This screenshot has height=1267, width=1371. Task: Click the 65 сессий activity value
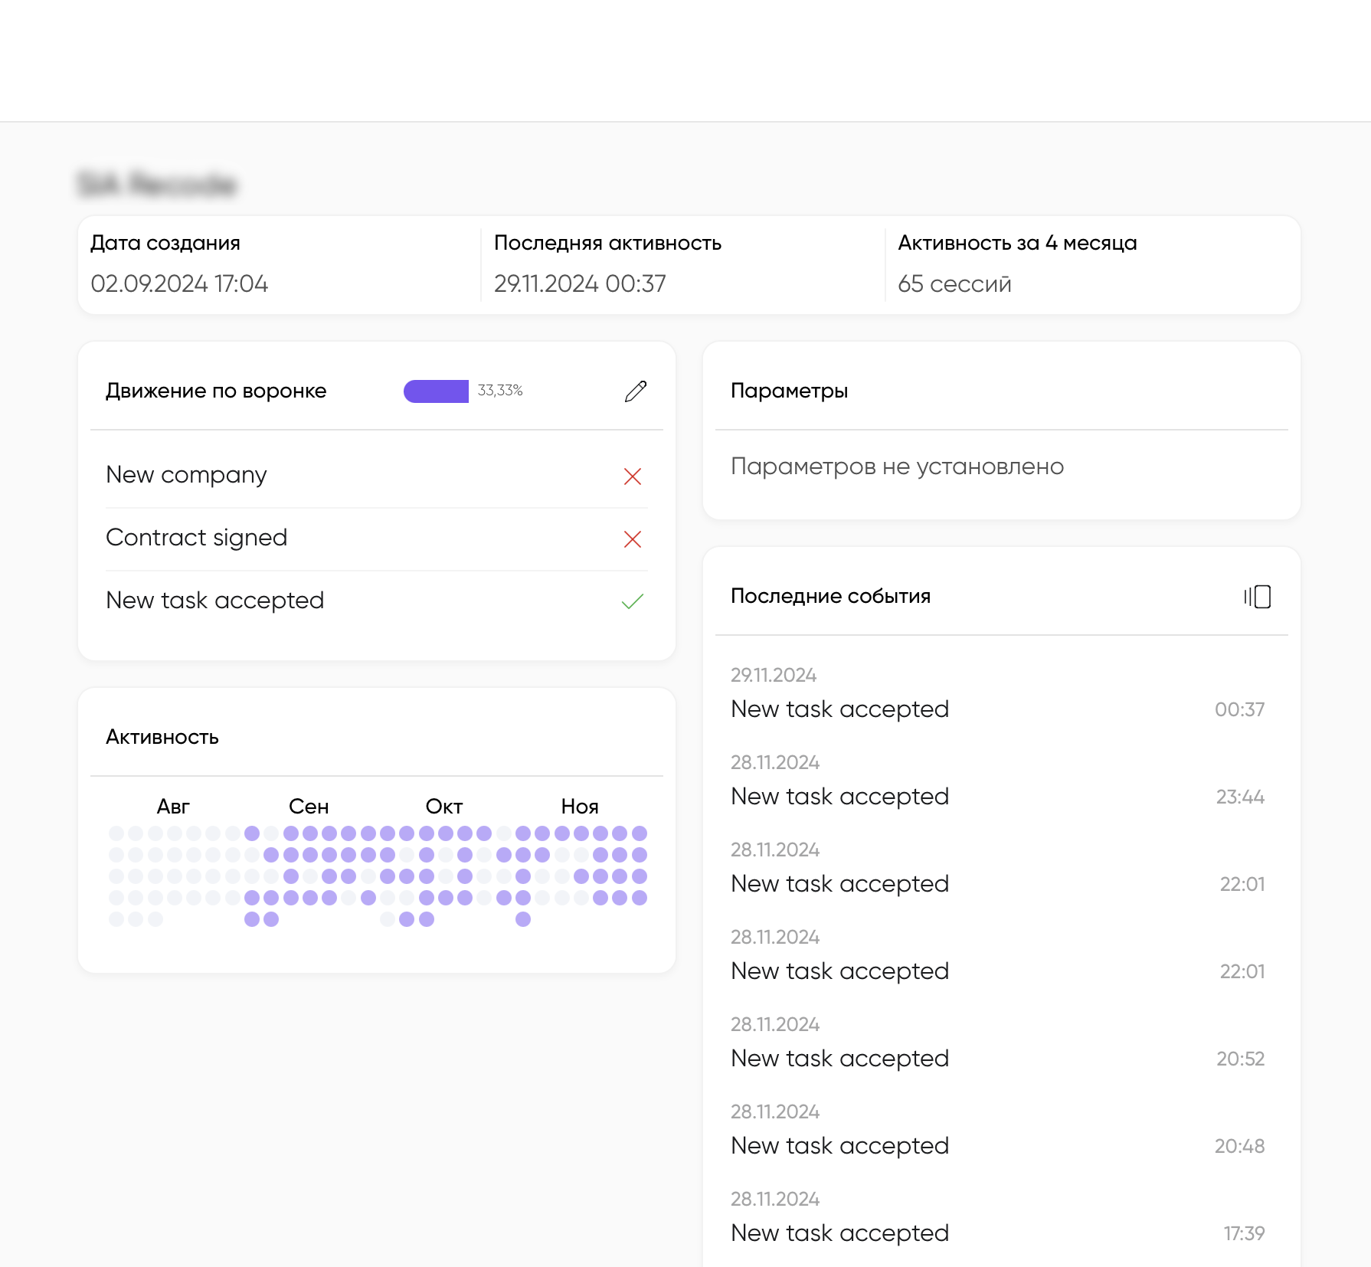click(x=954, y=284)
